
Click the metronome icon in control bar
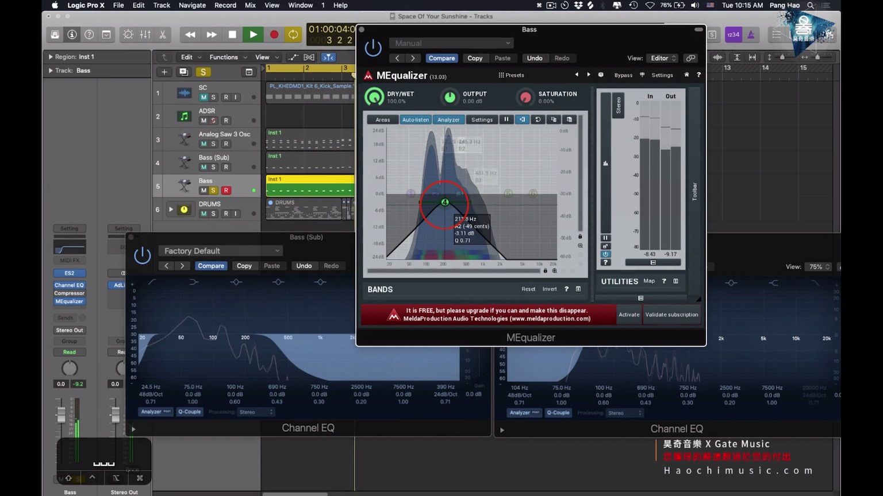tap(751, 34)
